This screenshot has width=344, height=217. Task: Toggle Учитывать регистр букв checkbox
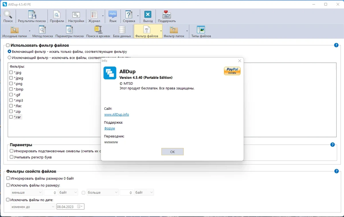click(x=11, y=157)
